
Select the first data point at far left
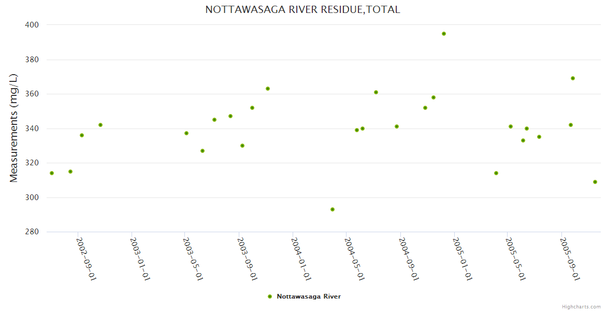pyautogui.click(x=52, y=173)
